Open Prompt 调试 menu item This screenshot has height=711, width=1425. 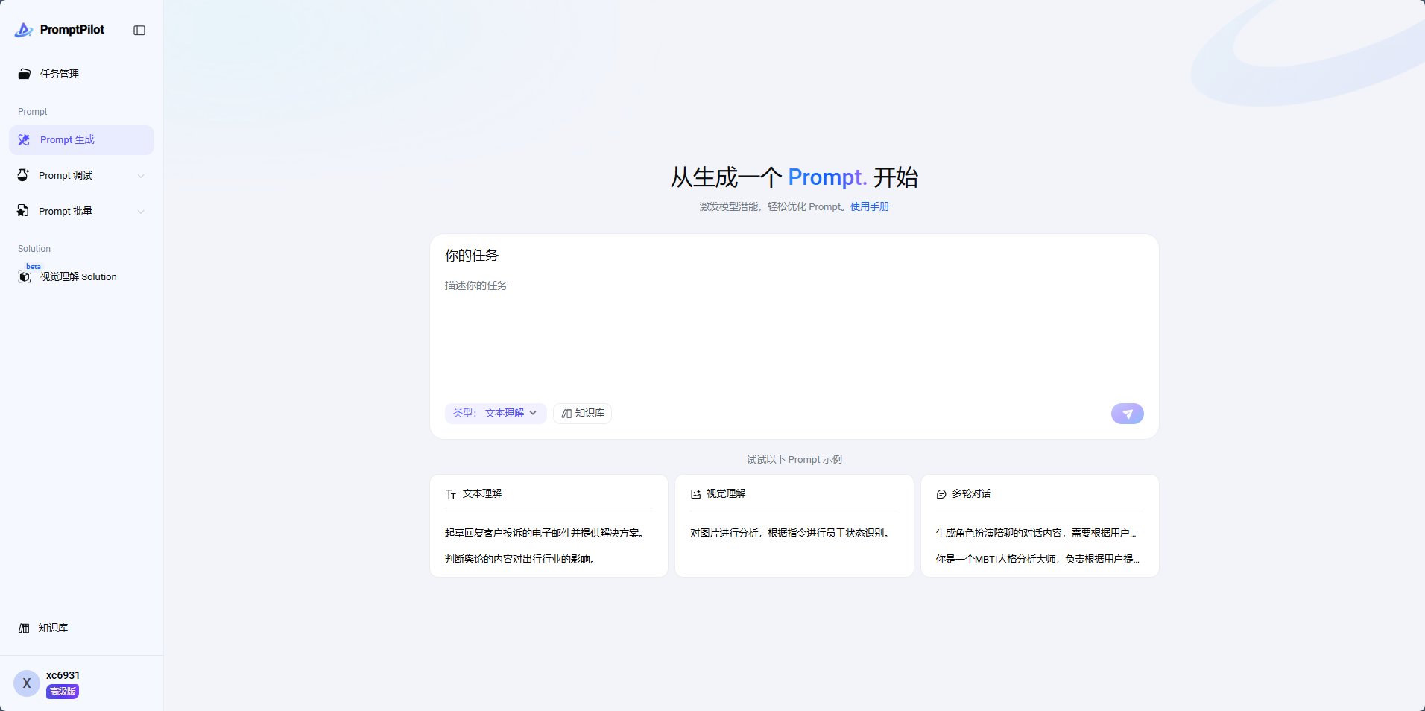pyautogui.click(x=81, y=176)
